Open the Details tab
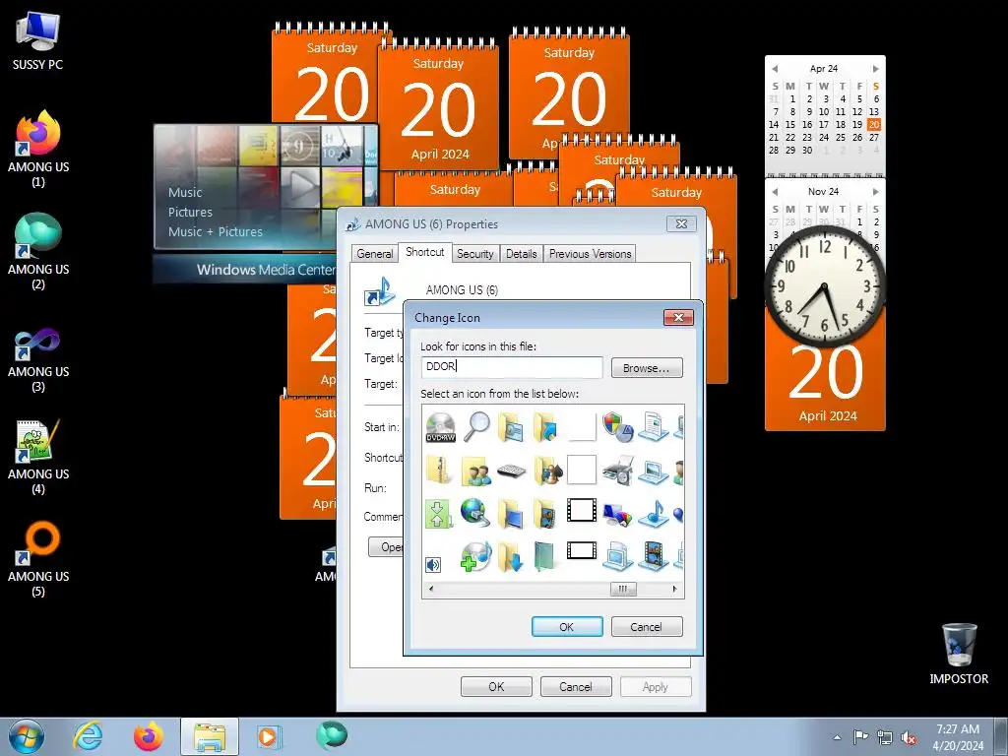 coord(522,253)
